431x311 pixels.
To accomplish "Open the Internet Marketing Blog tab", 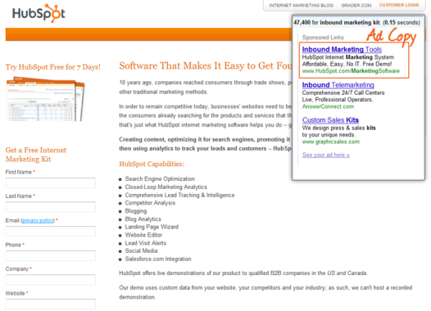I will 302,5.
